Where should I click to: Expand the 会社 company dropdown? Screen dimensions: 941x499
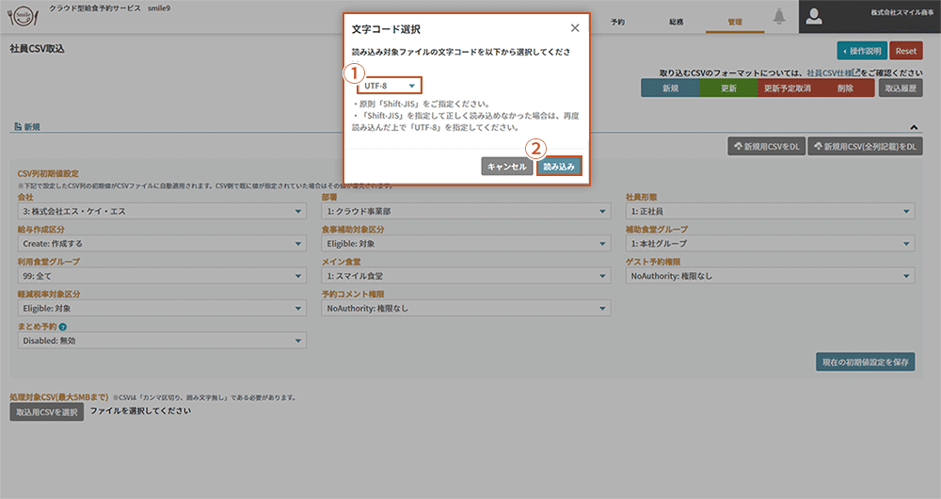coord(162,212)
